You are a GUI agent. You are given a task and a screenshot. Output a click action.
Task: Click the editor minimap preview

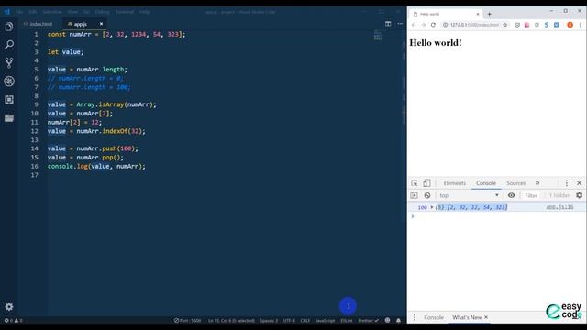[378, 36]
